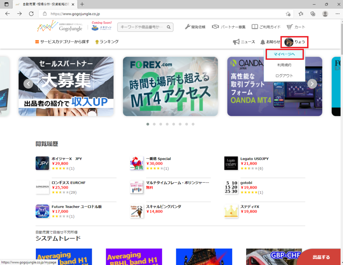This screenshot has width=343, height=265.
Task: Click the address bar URL
Action: (75, 14)
